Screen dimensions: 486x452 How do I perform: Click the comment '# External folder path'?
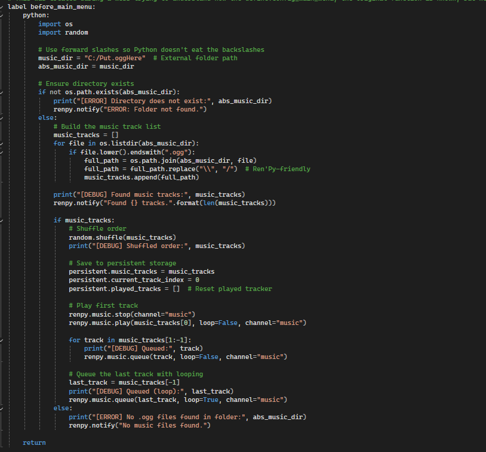point(195,58)
